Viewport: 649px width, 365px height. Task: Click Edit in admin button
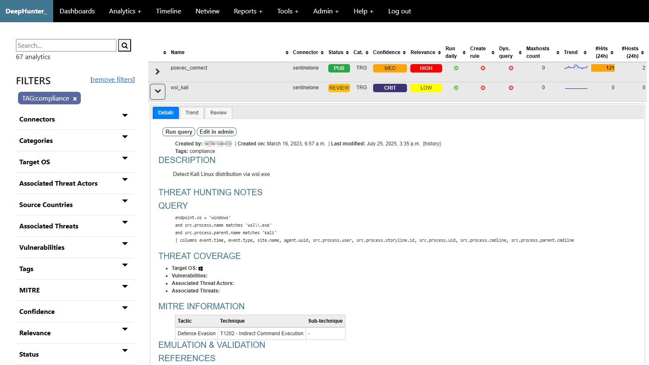[216, 132]
